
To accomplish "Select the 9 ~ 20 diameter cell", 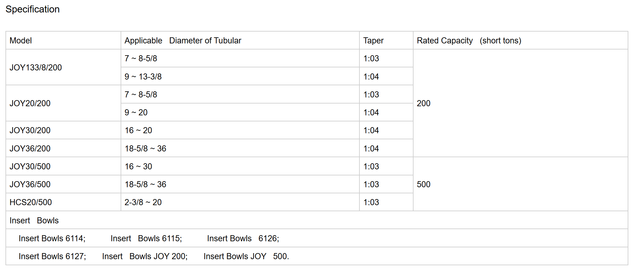I will point(136,113).
